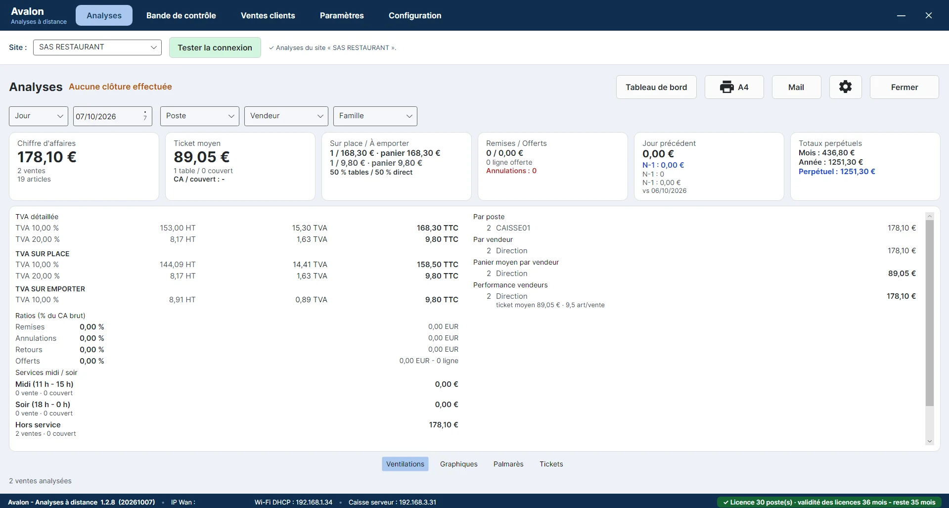Open the Site dropdown SAS RESTAURANT

(97, 47)
